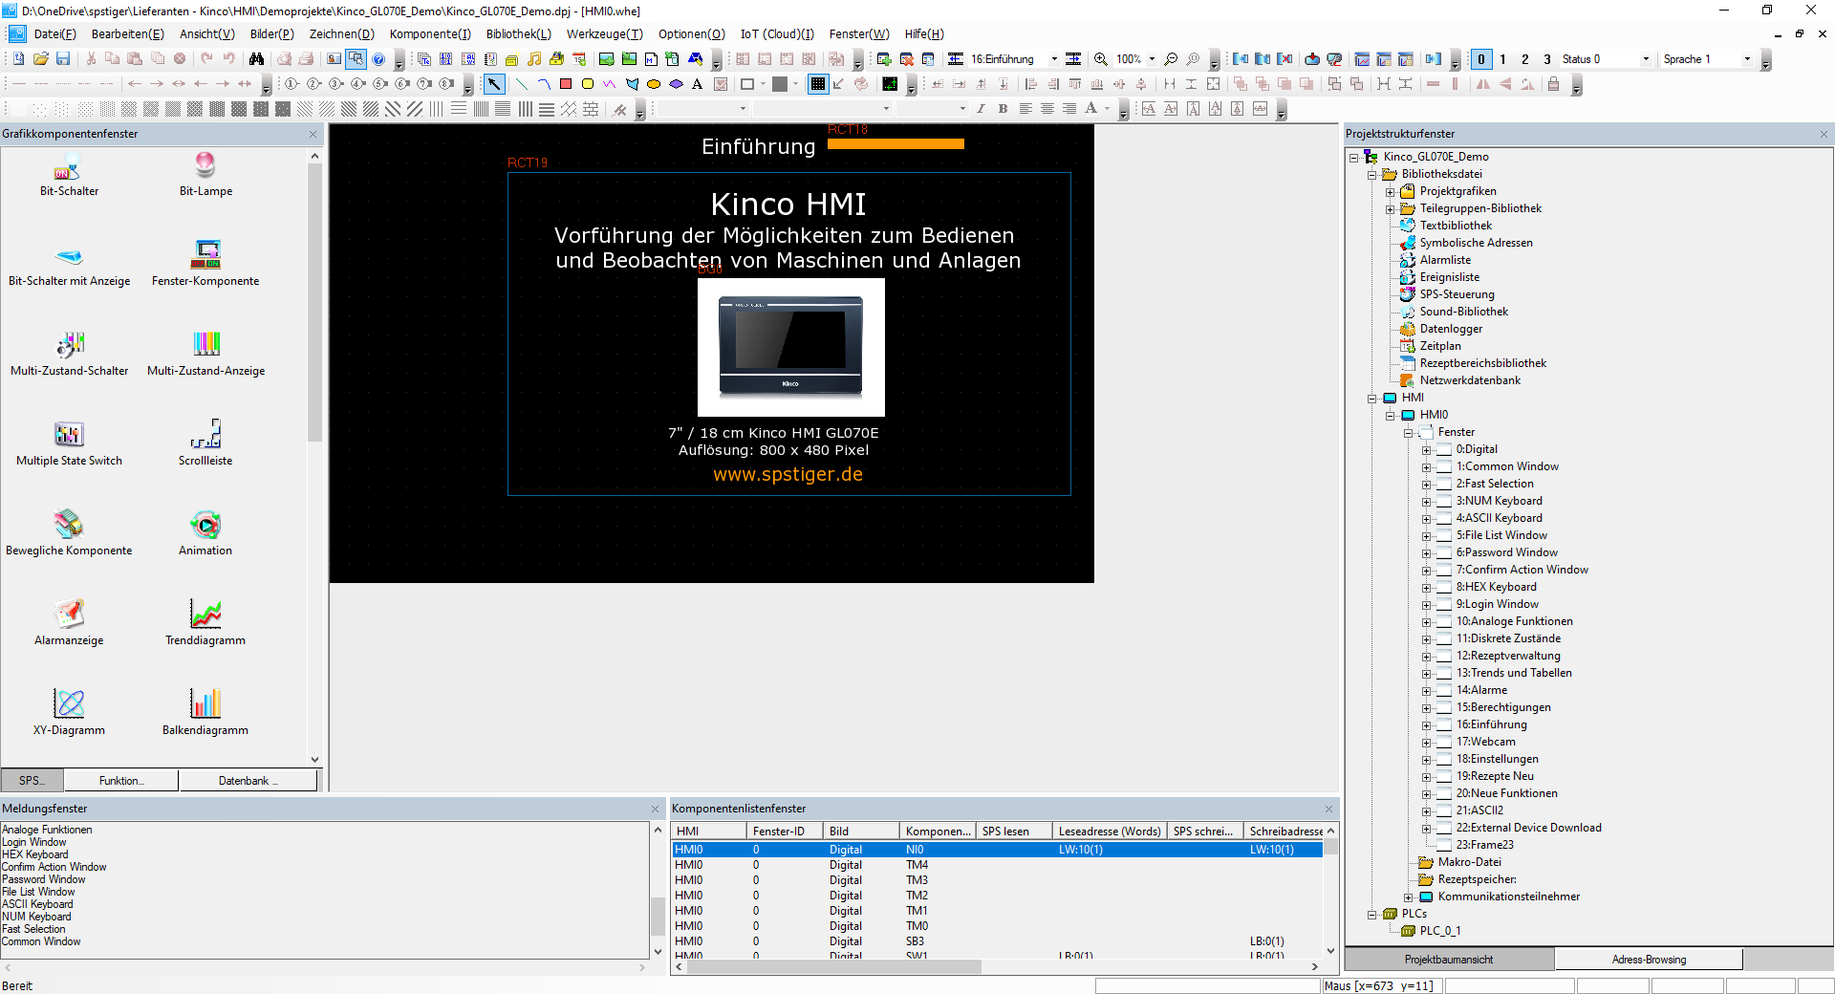
Task: Open the fill color gray swatch
Action: click(x=780, y=84)
